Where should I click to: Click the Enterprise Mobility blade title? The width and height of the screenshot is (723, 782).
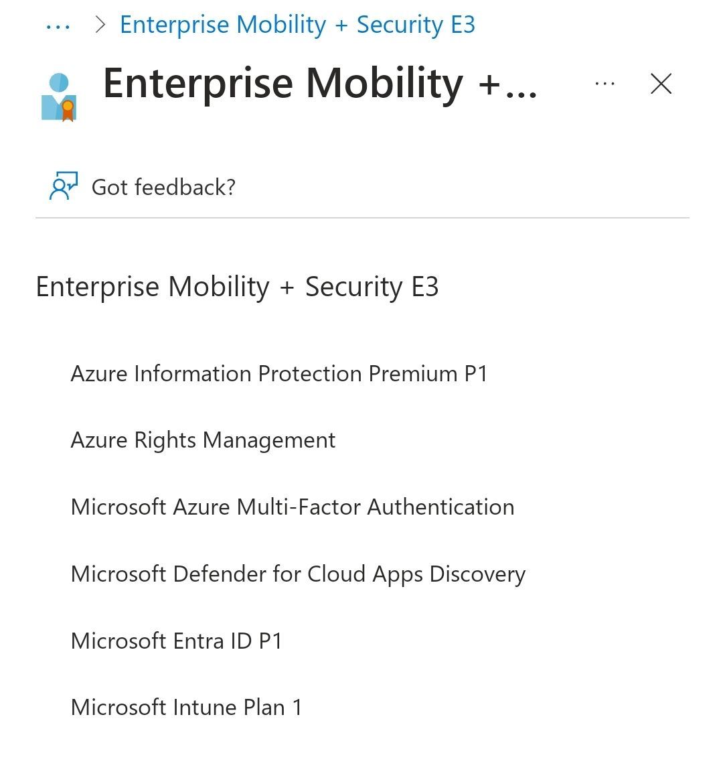(320, 83)
